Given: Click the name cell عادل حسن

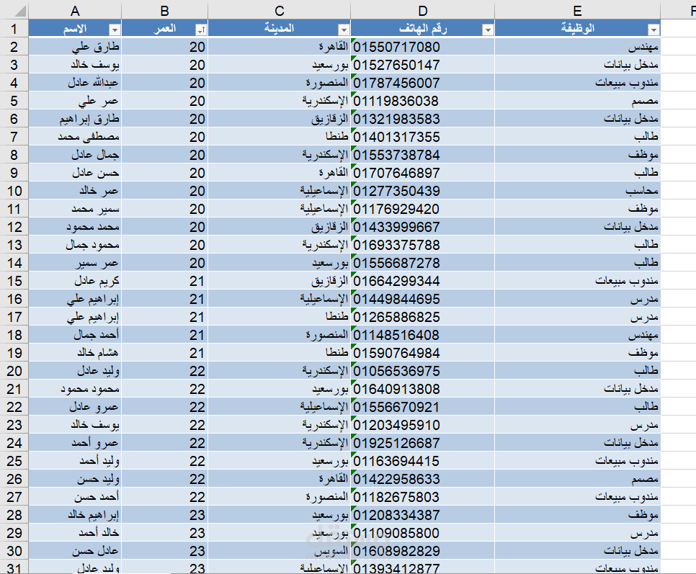Looking at the screenshot, I should pyautogui.click(x=75, y=551).
